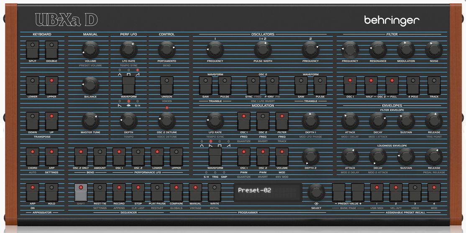Turn the PULSE WIDTH knob
This screenshot has width=466, height=233.
[x=263, y=50]
